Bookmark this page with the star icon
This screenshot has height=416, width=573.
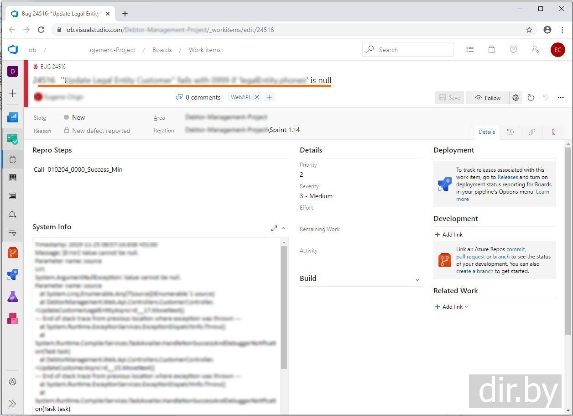coord(529,30)
